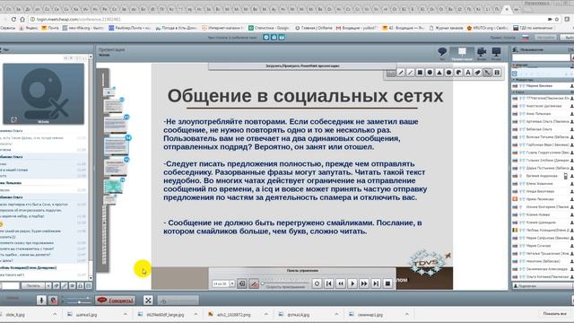Viewport: 574px width, 323px height.
Task: Jump to the first slide
Action: [x=329, y=284]
